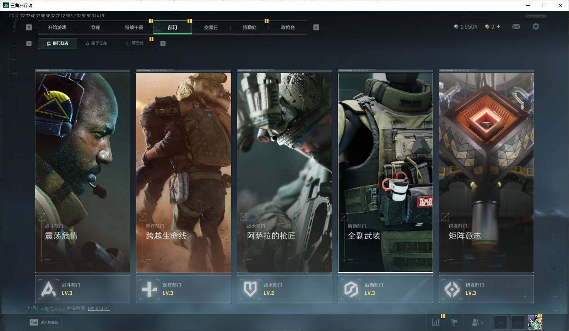Click the first empty squad slot plus
The width and height of the screenshot is (569, 331).
pos(500,322)
